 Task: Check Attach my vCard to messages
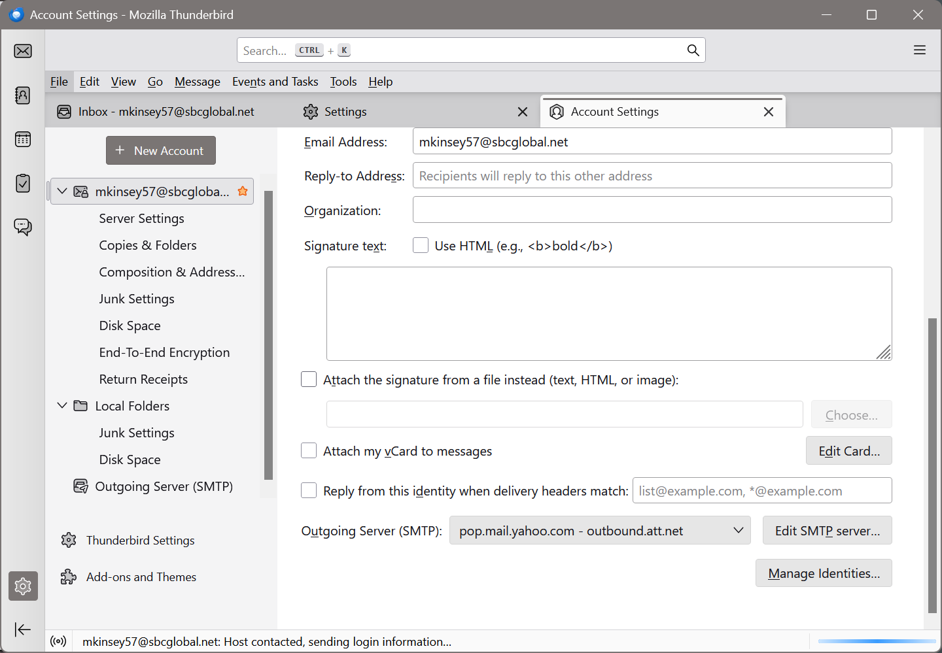(x=309, y=451)
